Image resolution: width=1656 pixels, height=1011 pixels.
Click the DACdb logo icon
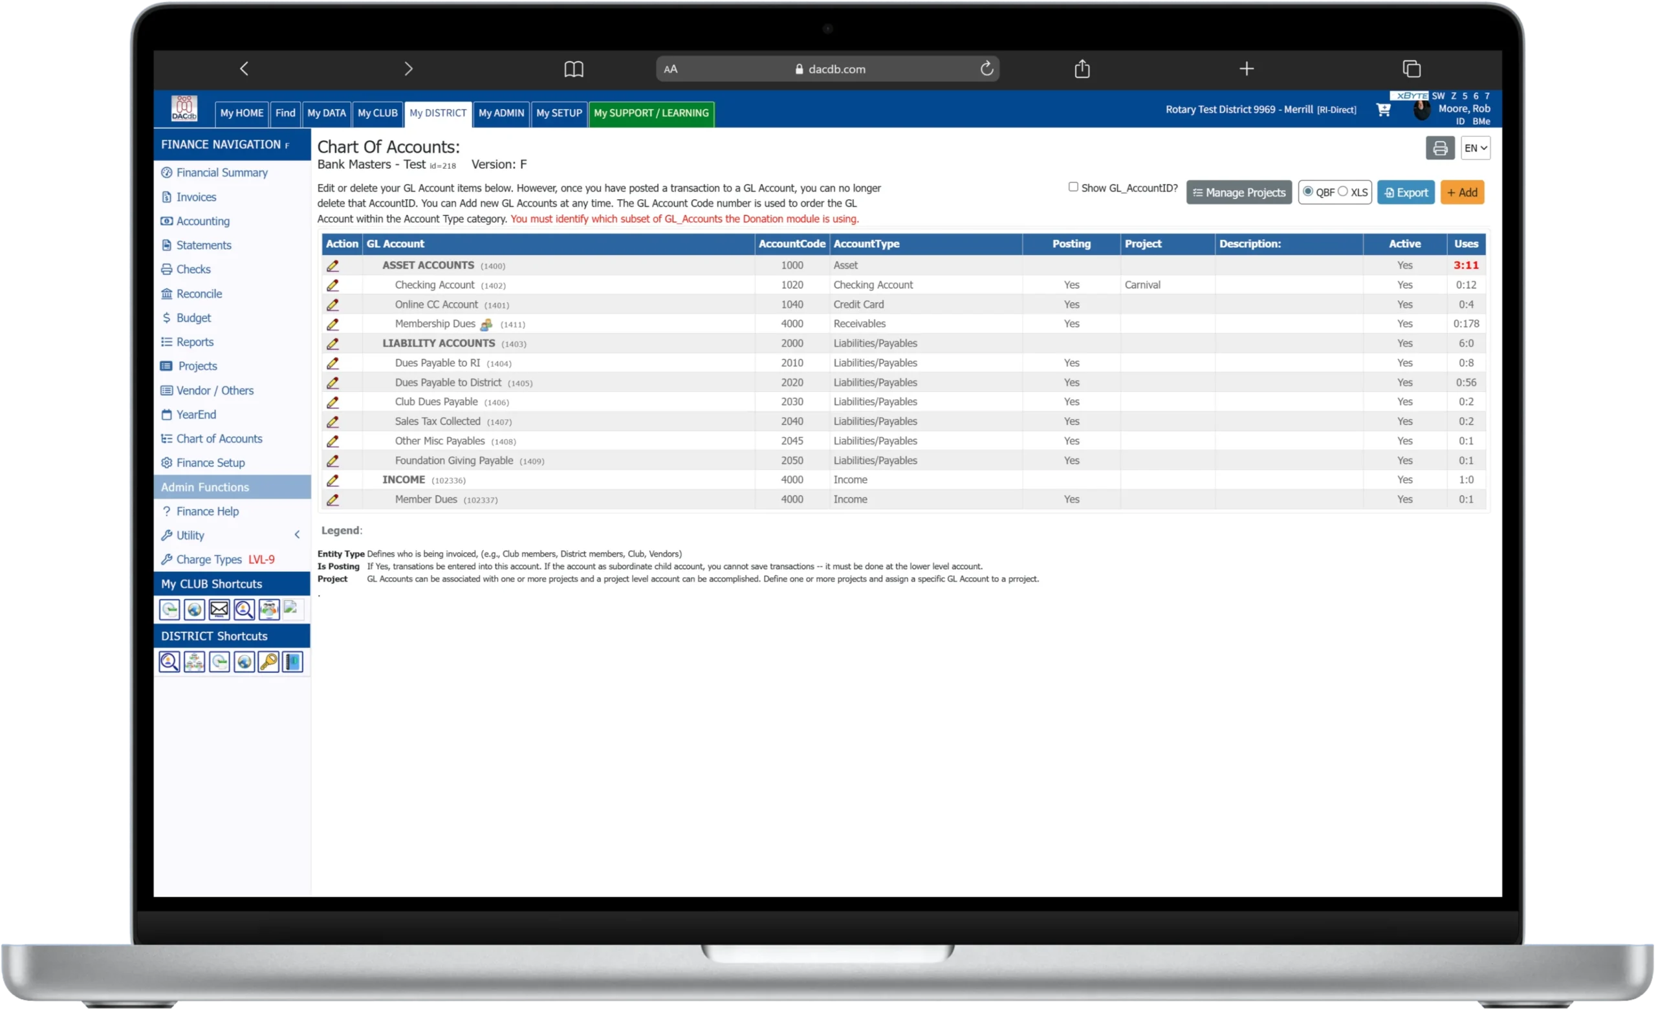coord(184,107)
